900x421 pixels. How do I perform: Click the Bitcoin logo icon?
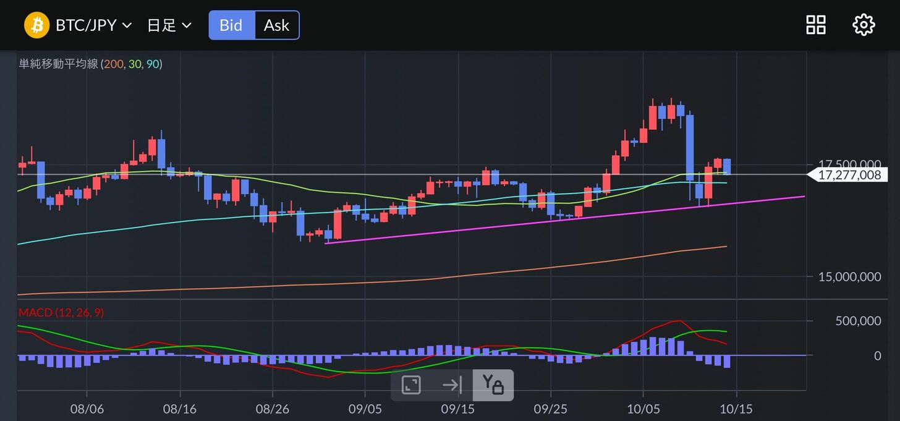(36, 25)
